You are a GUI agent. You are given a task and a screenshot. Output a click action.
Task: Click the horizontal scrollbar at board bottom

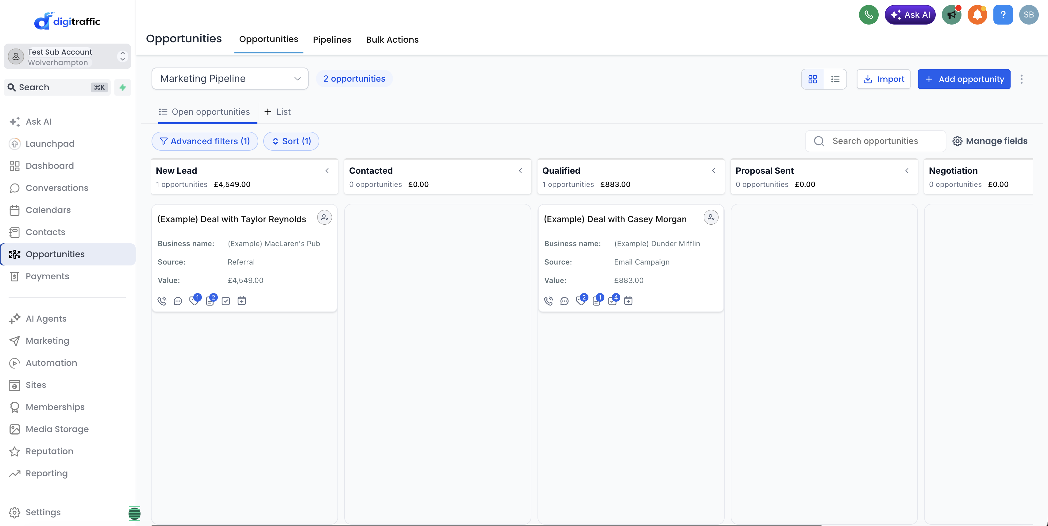(486, 525)
